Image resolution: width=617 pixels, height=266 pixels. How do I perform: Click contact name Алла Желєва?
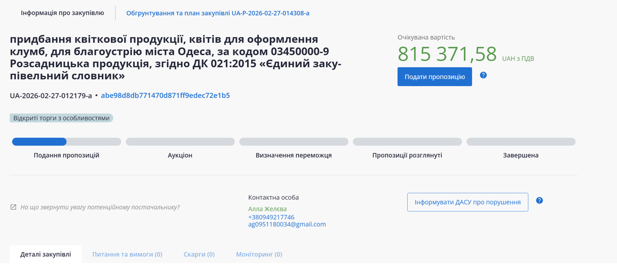(x=267, y=209)
